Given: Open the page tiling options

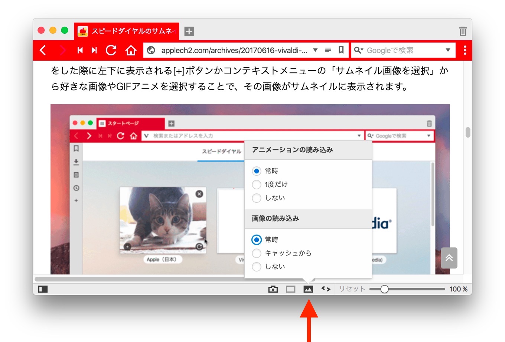Looking at the screenshot, I should coord(290,289).
